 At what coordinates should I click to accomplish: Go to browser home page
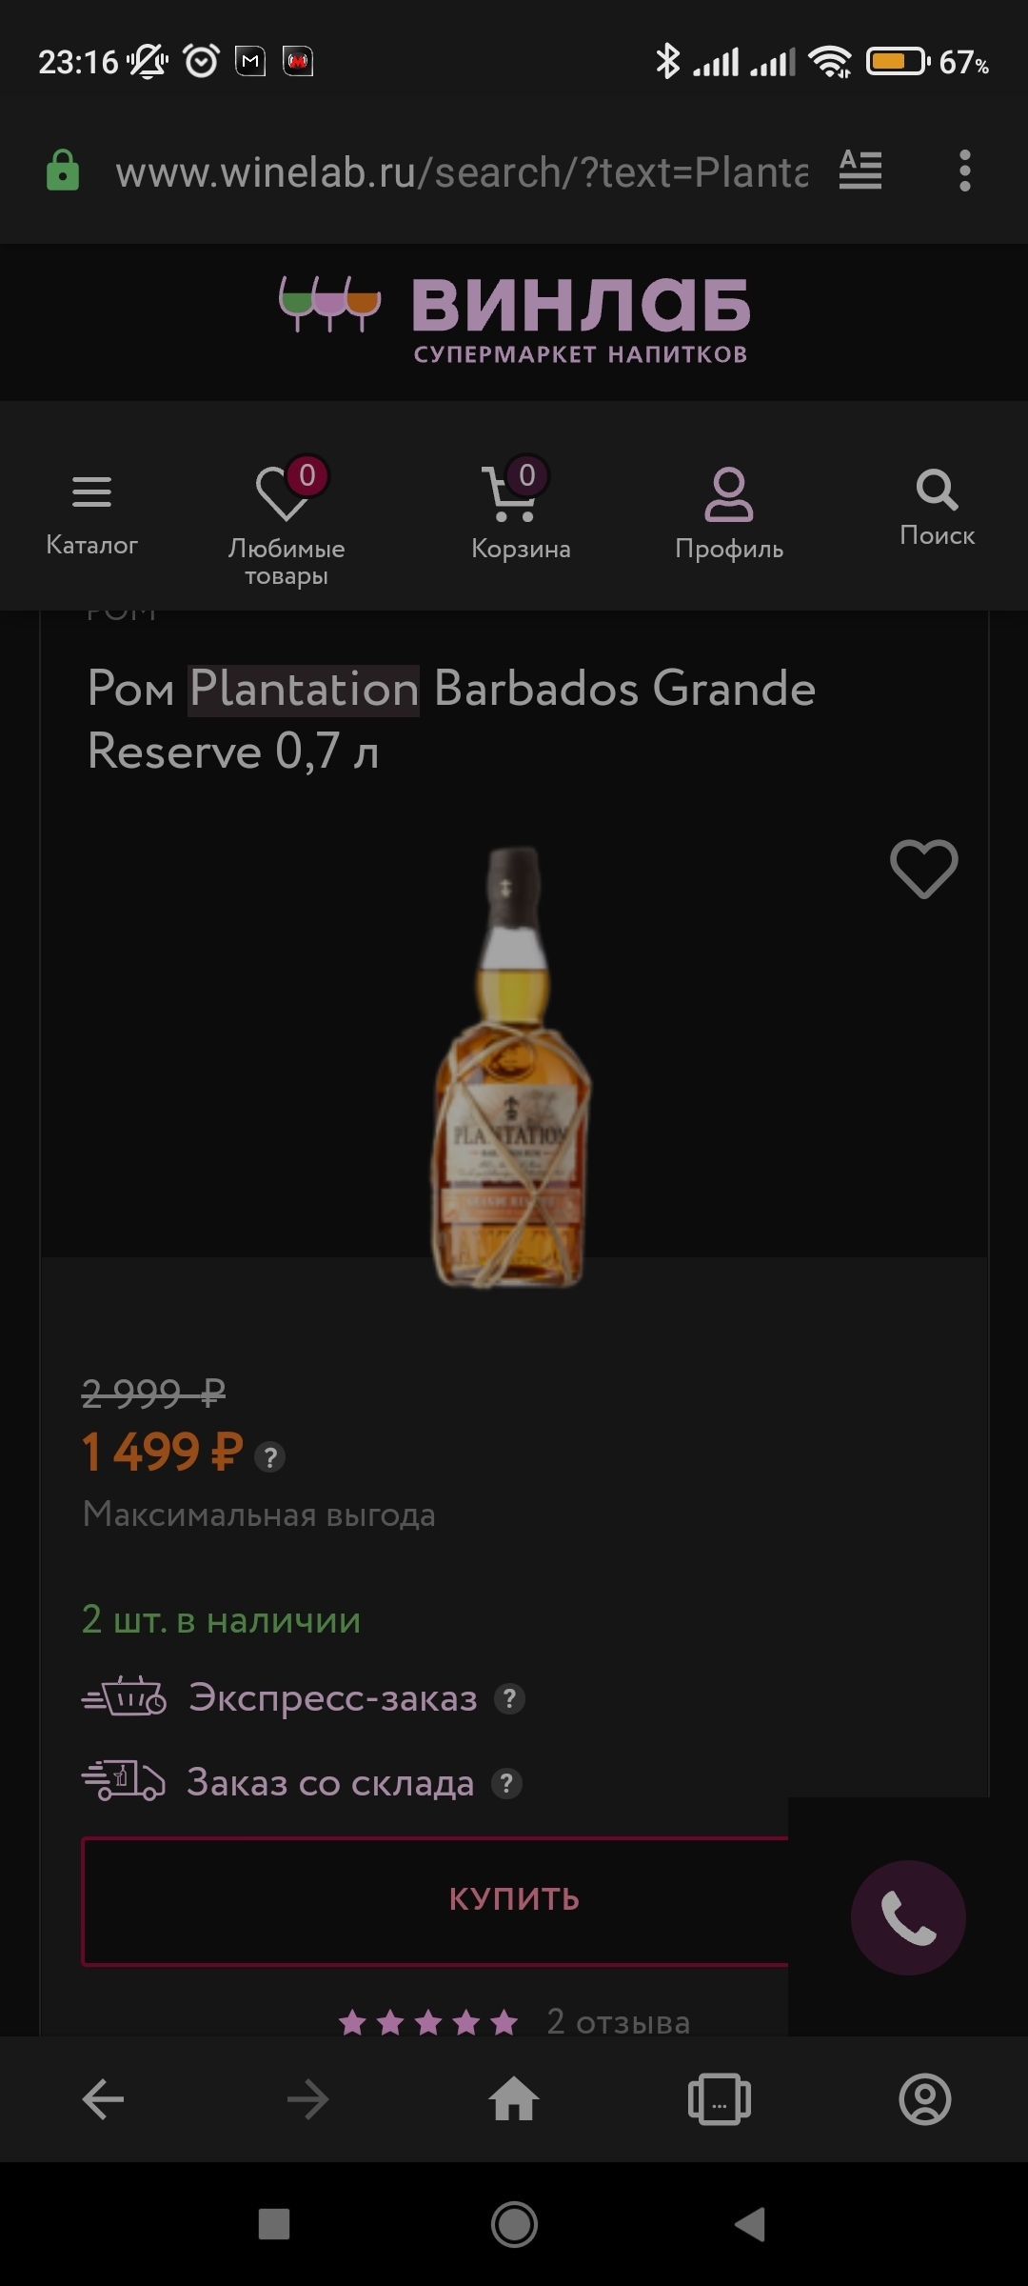point(514,2099)
